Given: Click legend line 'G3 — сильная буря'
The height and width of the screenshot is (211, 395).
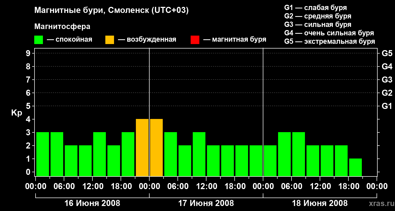Looking at the screenshot, I should click(x=318, y=25).
